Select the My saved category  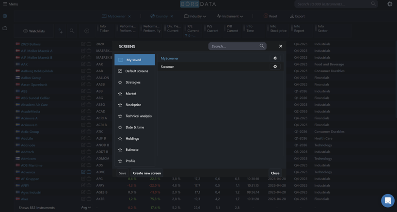(x=135, y=60)
